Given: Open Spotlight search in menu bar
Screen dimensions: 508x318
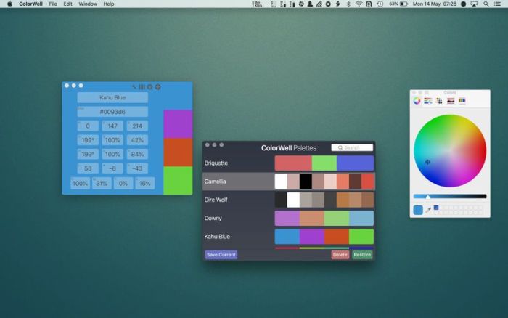Looking at the screenshot, I should click(x=486, y=4).
